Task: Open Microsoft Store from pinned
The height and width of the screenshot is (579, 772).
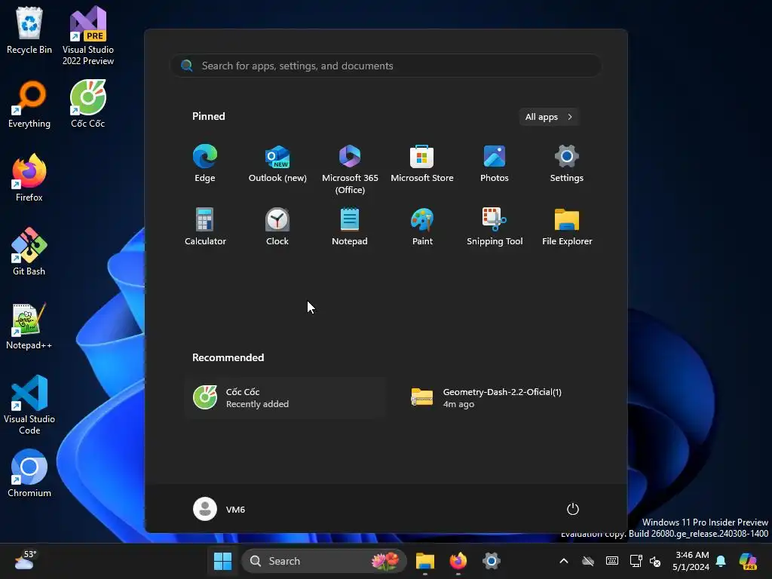Action: [x=422, y=164]
